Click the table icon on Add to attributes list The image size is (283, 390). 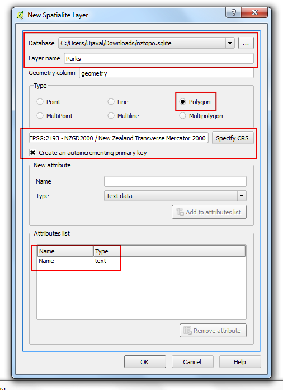pyautogui.click(x=180, y=212)
